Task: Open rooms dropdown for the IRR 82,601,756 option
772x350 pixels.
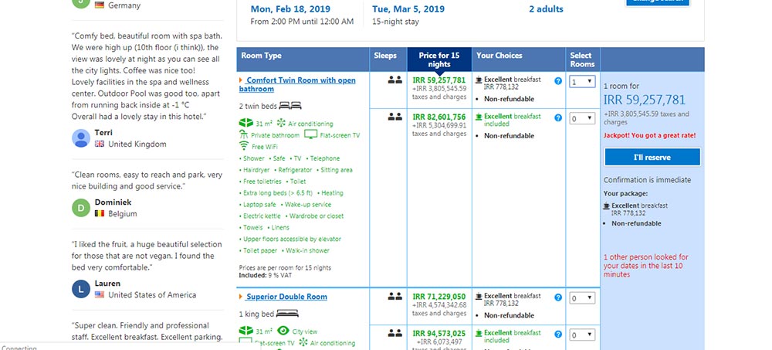Action: [x=582, y=118]
